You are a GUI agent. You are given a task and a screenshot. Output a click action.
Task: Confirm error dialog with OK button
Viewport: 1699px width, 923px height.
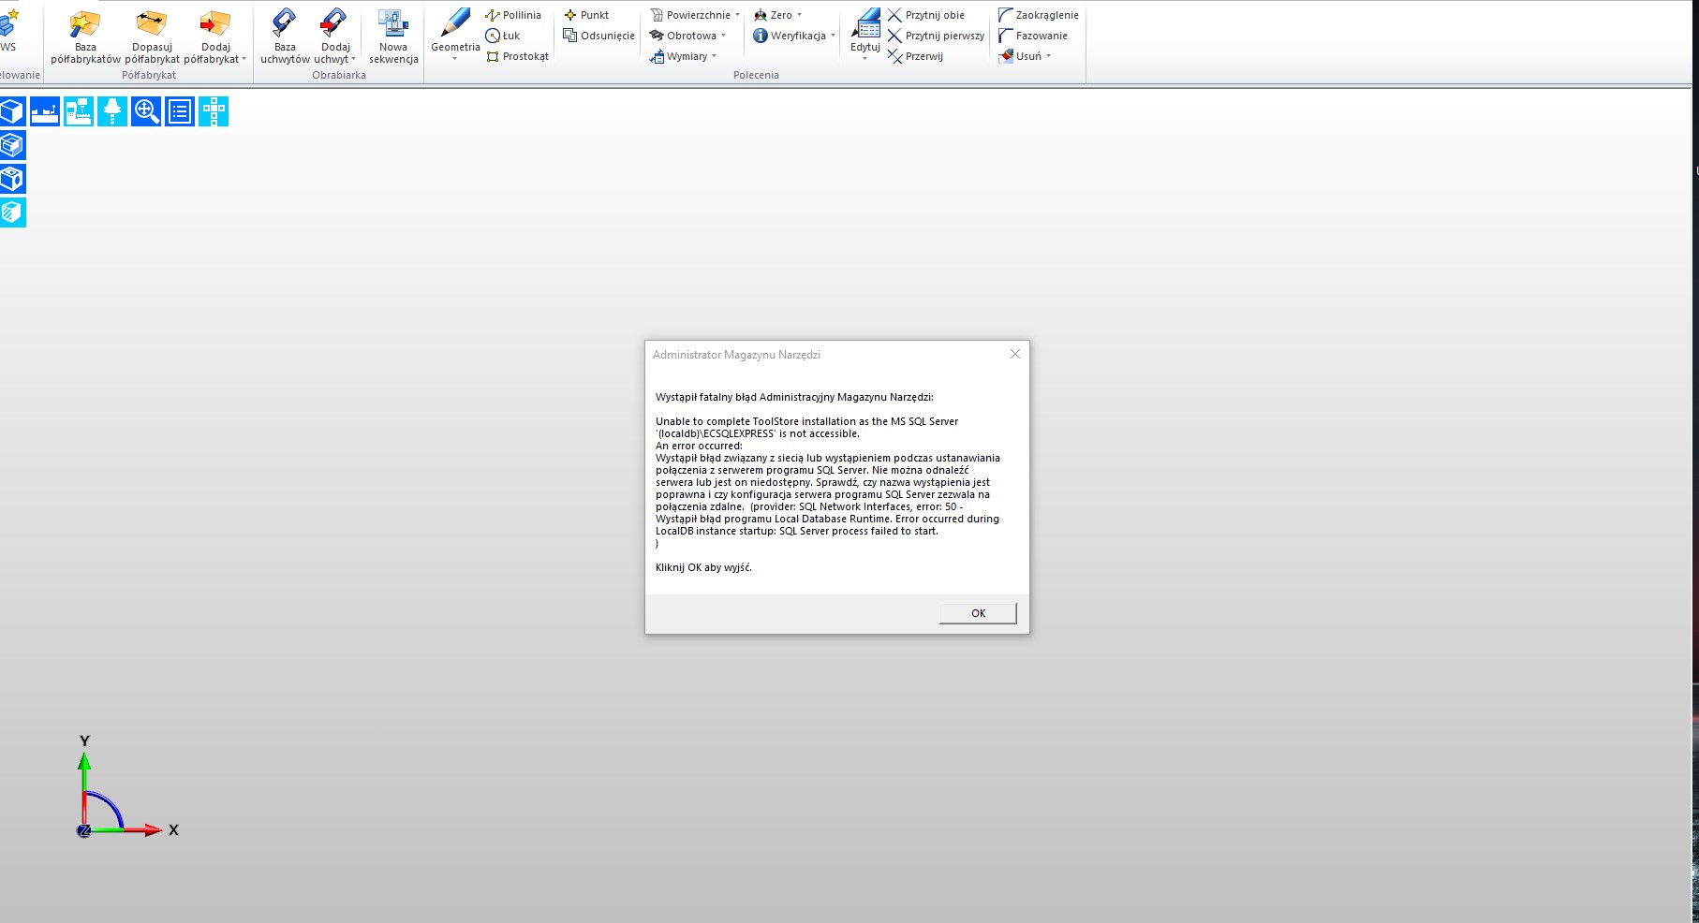click(x=978, y=613)
